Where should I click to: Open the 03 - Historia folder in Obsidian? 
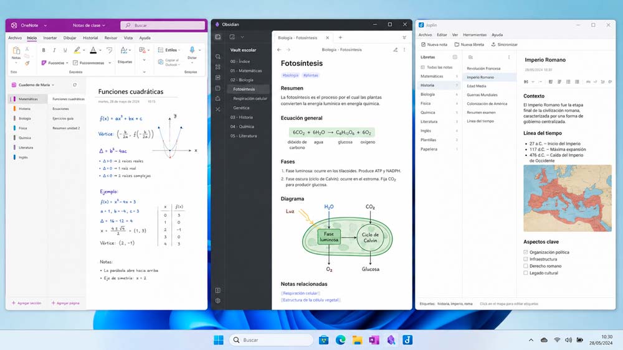tap(242, 117)
